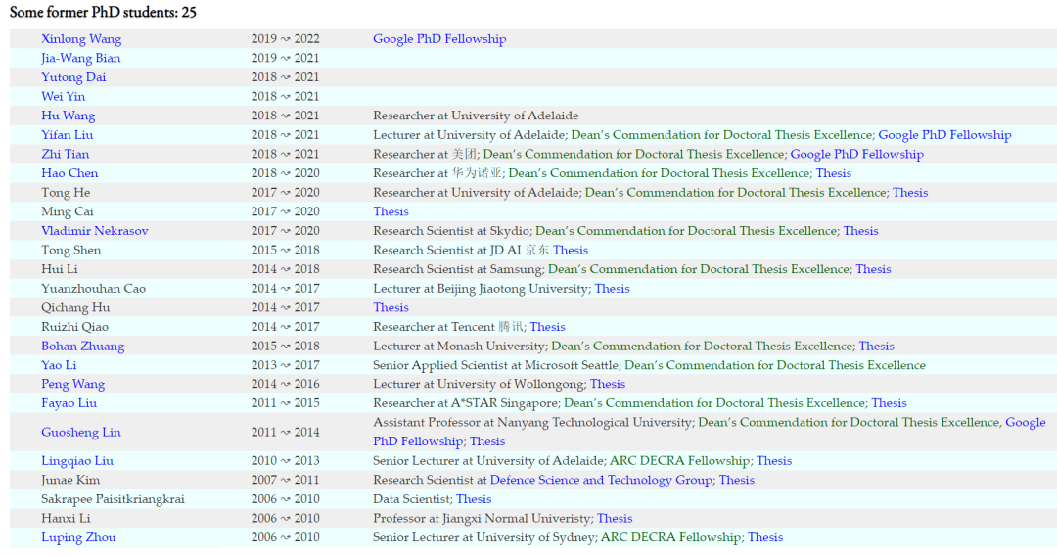Open Xinlong Wang's profile link
This screenshot has width=1057, height=555.
click(81, 39)
